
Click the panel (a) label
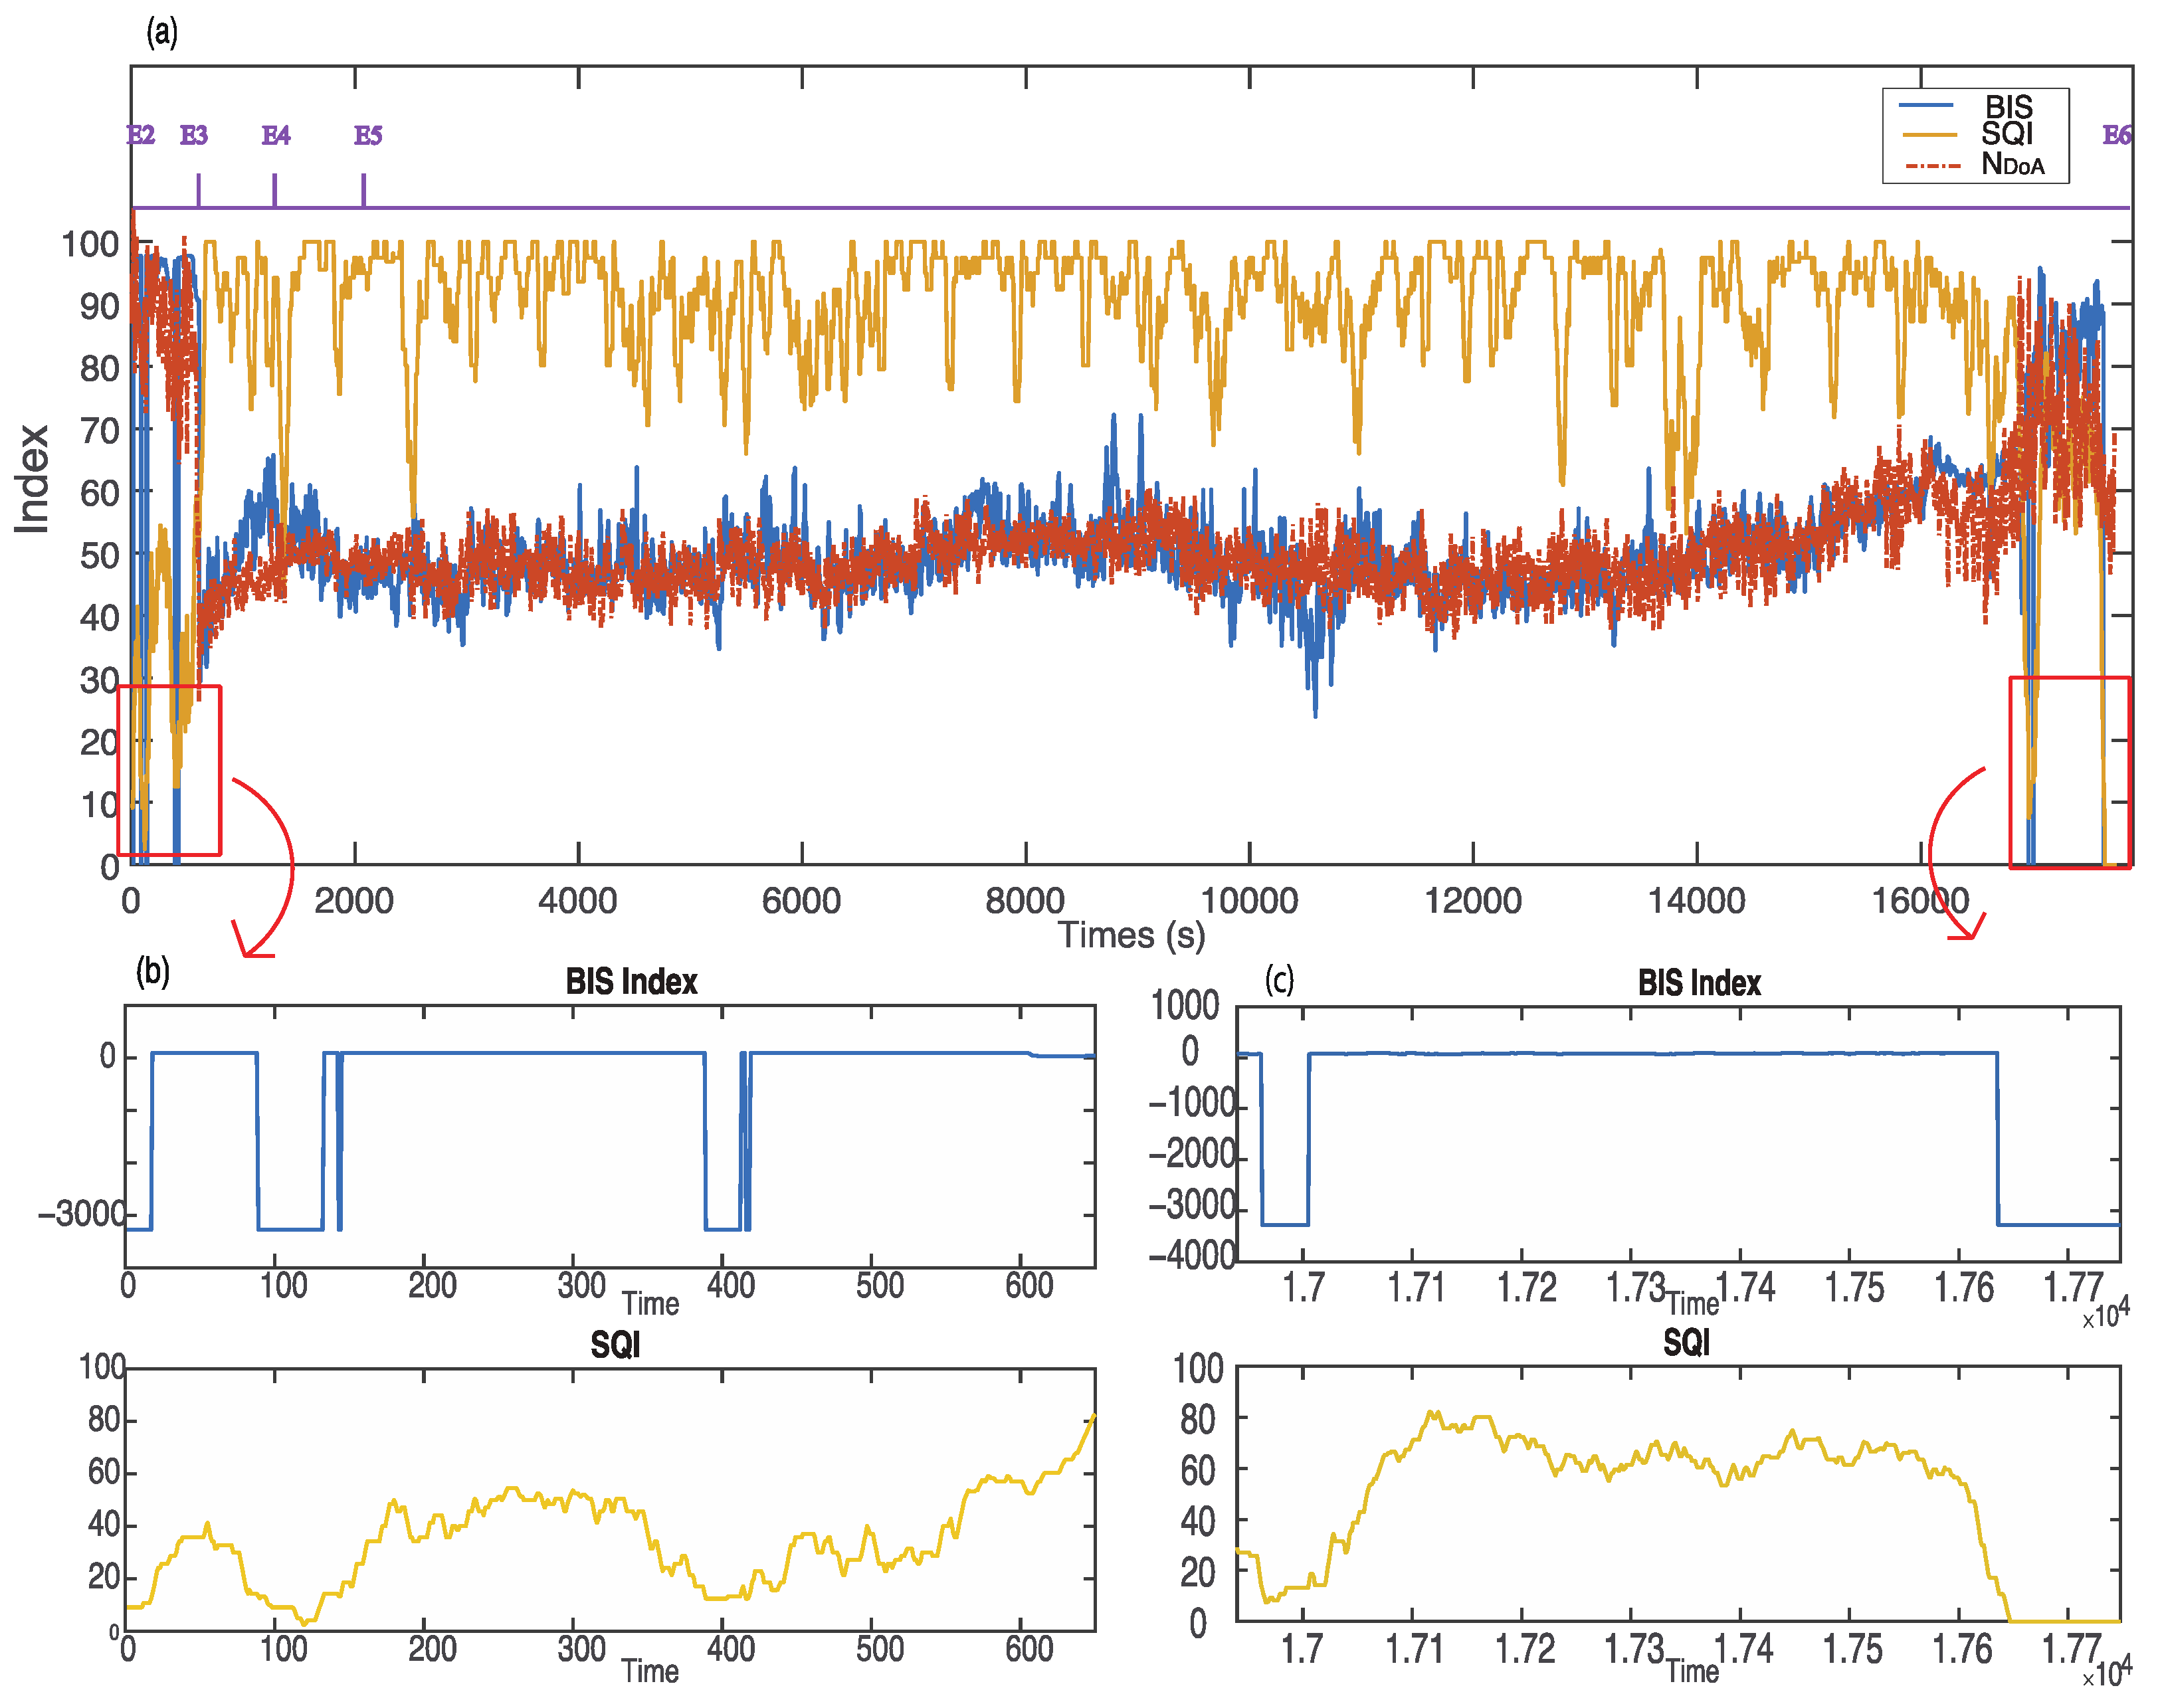click(162, 33)
